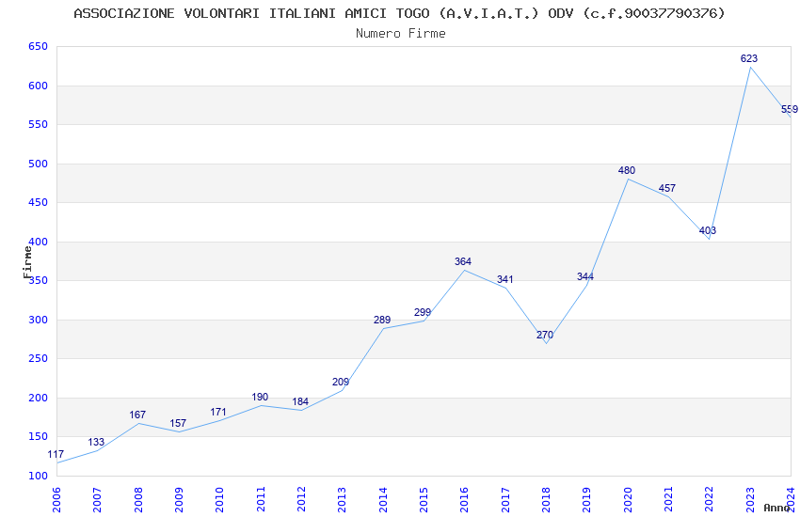Image resolution: width=800 pixels, height=517 pixels.
Task: Click the peak data label 623
Action: 749,58
